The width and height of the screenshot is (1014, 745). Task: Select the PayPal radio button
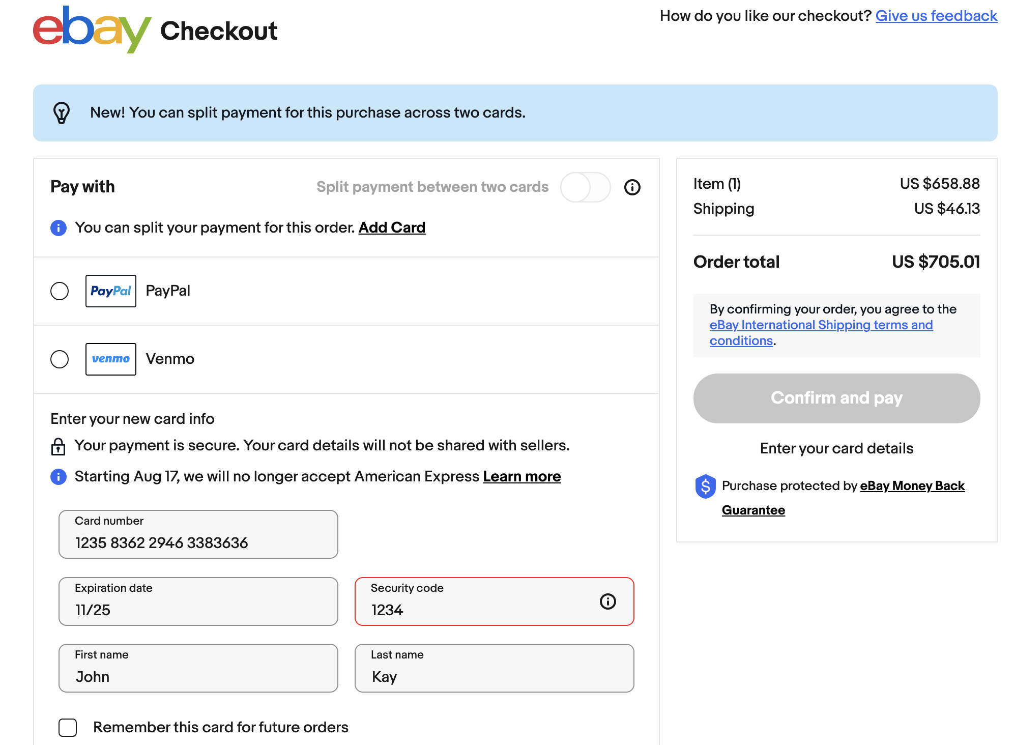point(60,291)
